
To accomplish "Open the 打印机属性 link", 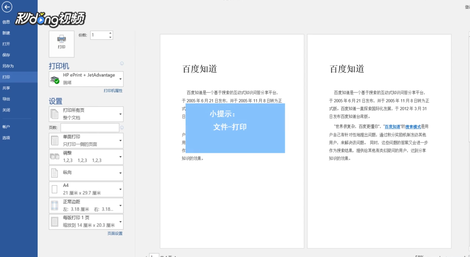I will pyautogui.click(x=113, y=91).
